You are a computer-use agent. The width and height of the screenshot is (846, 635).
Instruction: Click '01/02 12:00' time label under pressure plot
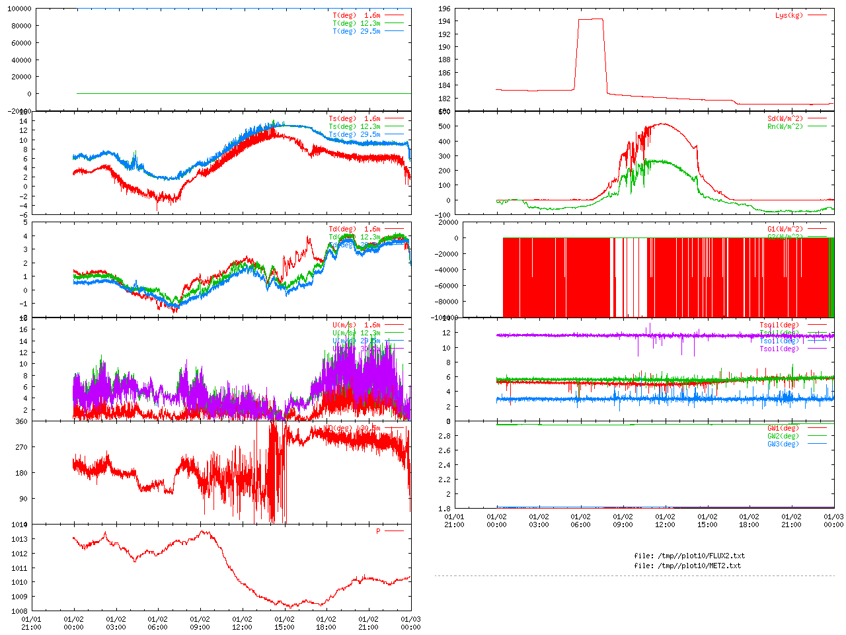242,623
